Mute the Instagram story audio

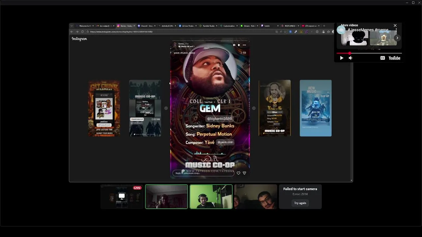(234, 45)
